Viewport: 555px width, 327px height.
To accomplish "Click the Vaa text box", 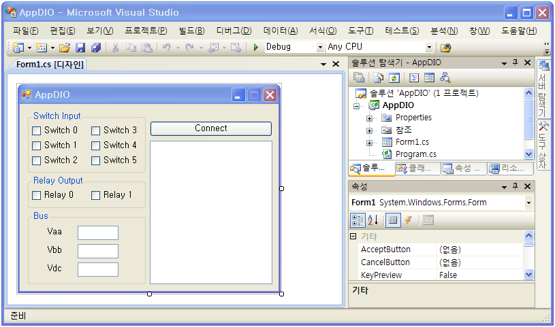I will pos(98,233).
